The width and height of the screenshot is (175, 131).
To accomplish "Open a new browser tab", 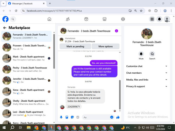I will [x=50, y=3].
